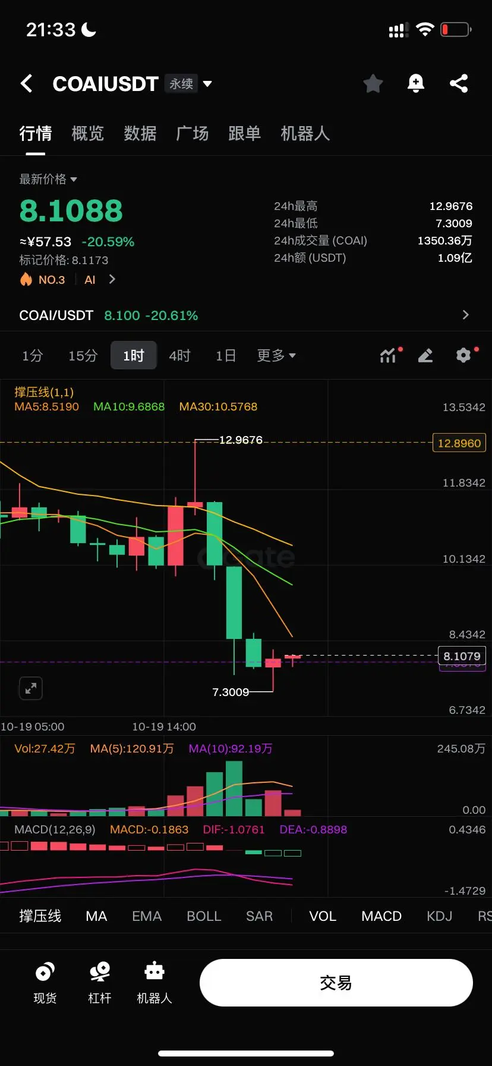
Task: Open the 杠杆 margin trading icon
Action: [100, 983]
